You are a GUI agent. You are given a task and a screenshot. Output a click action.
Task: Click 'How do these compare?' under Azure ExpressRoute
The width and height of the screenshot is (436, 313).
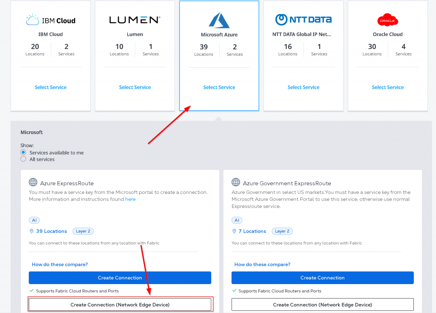point(60,265)
